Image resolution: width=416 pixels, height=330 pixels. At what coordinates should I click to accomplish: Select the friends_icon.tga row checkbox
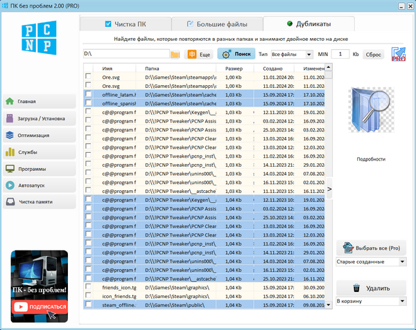88,286
